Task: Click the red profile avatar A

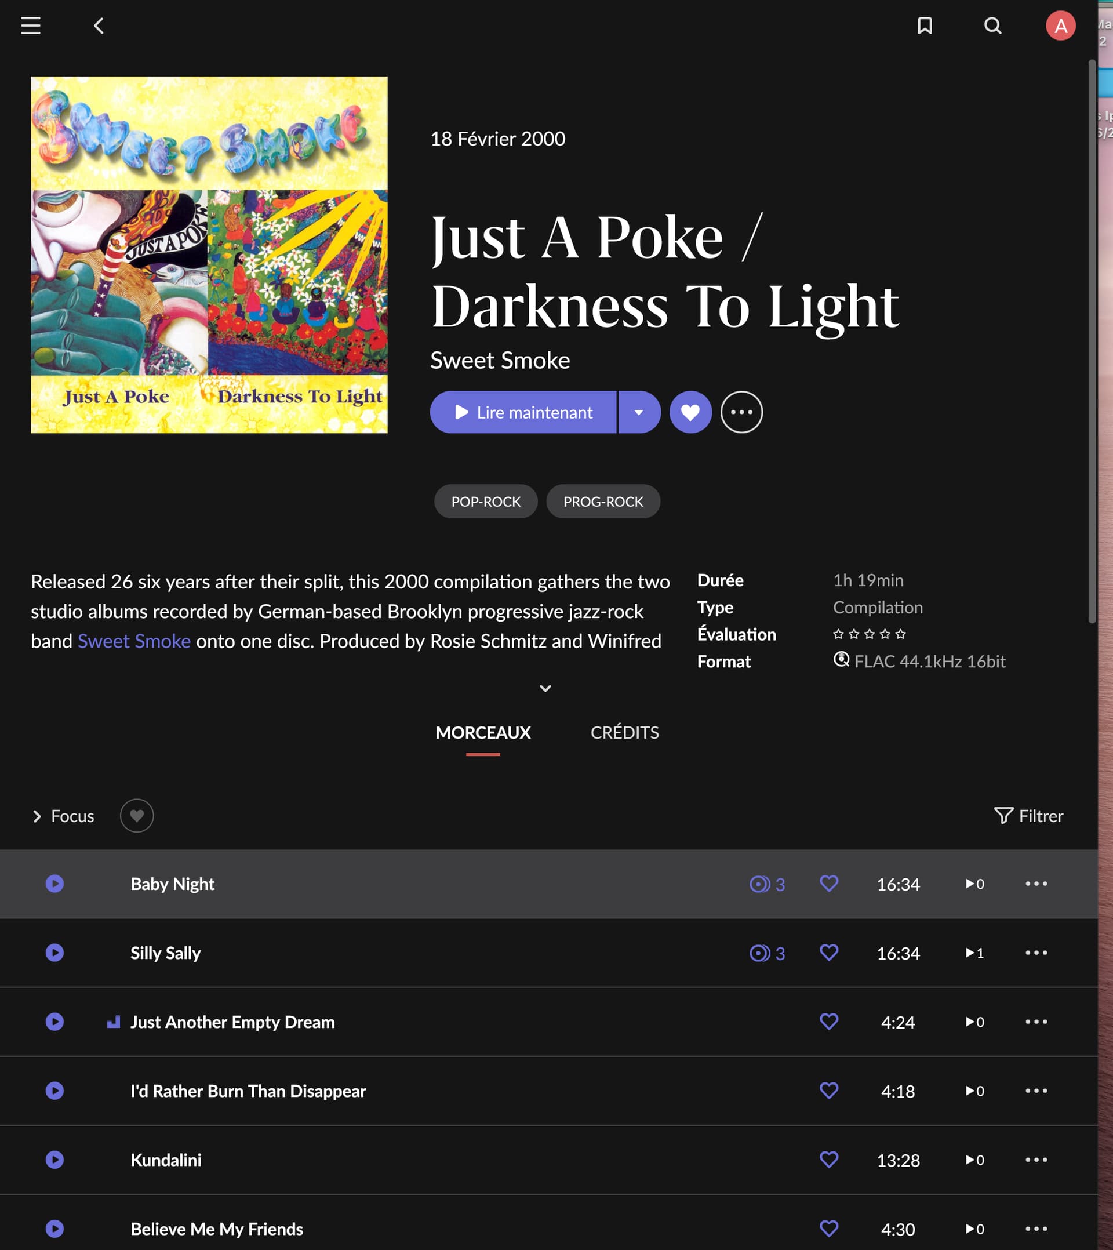Action: pyautogui.click(x=1060, y=26)
